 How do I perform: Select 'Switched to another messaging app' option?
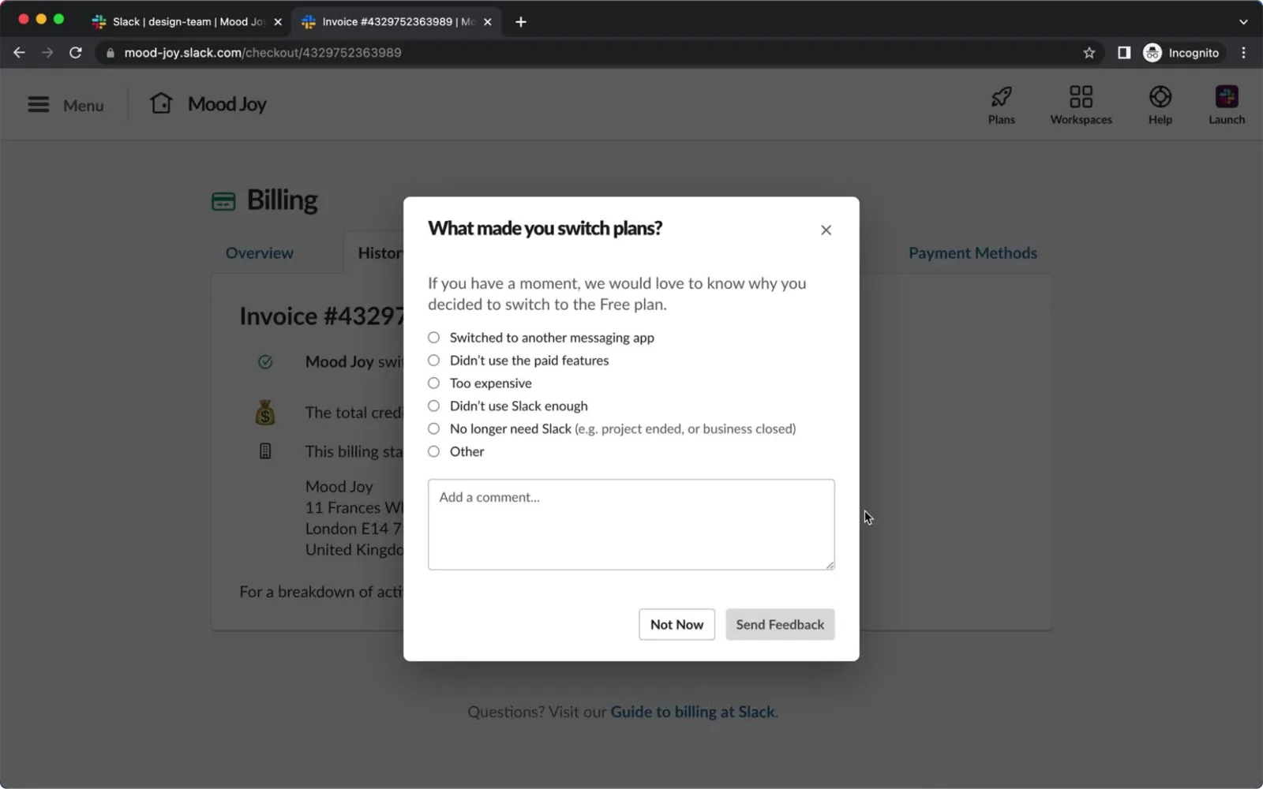(433, 338)
